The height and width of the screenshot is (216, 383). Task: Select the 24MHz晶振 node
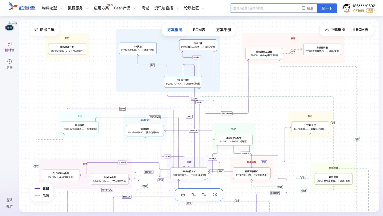click(x=110, y=179)
